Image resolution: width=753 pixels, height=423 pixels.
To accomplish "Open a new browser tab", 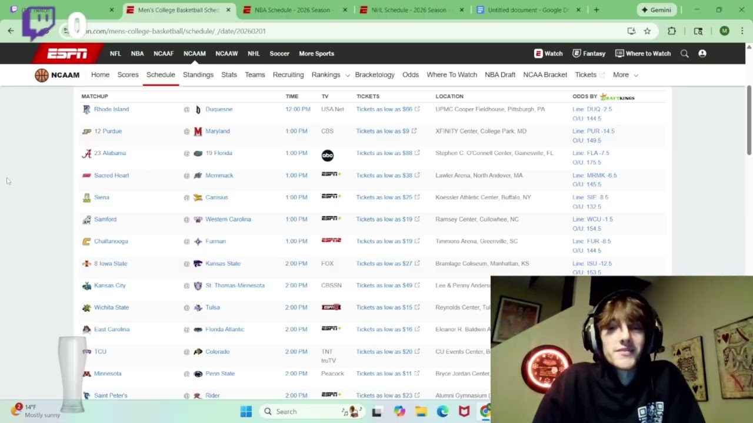I will (596, 10).
